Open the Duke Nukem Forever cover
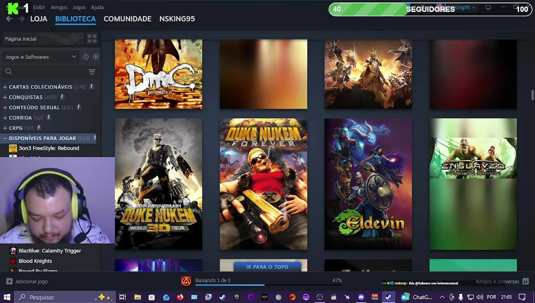Image resolution: width=535 pixels, height=303 pixels. click(x=263, y=184)
